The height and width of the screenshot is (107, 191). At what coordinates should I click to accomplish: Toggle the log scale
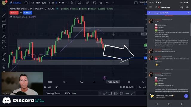144,87
